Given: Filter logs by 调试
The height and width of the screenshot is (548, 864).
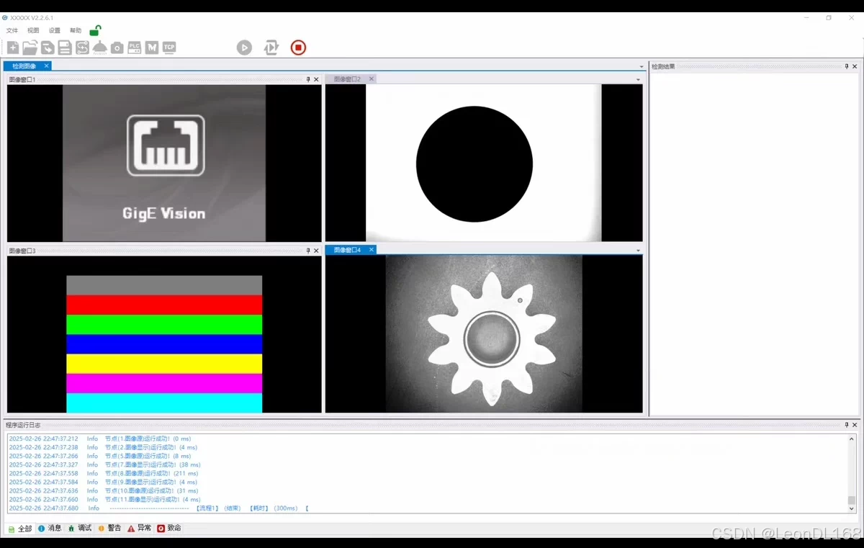Looking at the screenshot, I should 80,529.
